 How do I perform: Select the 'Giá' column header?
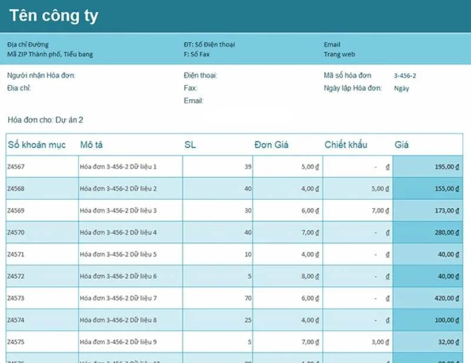click(x=402, y=145)
